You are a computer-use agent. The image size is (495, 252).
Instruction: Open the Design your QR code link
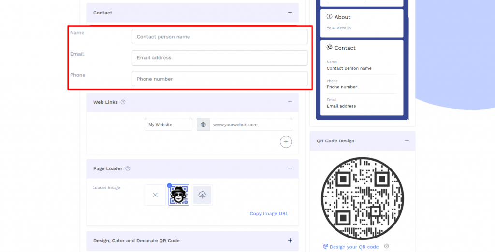pos(354,247)
